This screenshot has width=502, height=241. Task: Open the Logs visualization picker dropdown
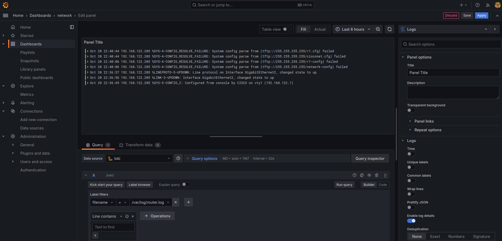click(444, 29)
